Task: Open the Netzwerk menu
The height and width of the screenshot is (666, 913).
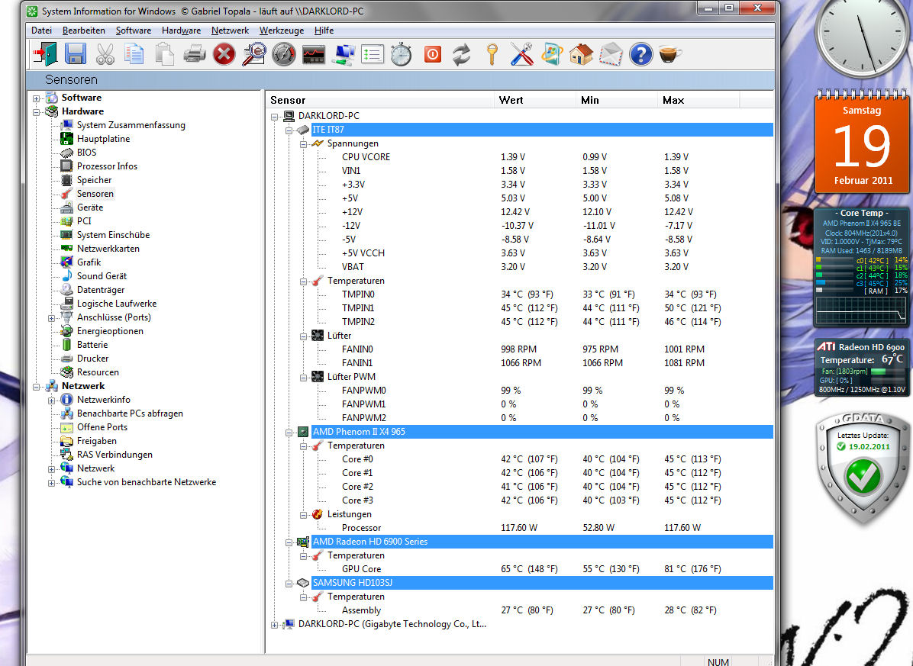Action: click(x=230, y=31)
